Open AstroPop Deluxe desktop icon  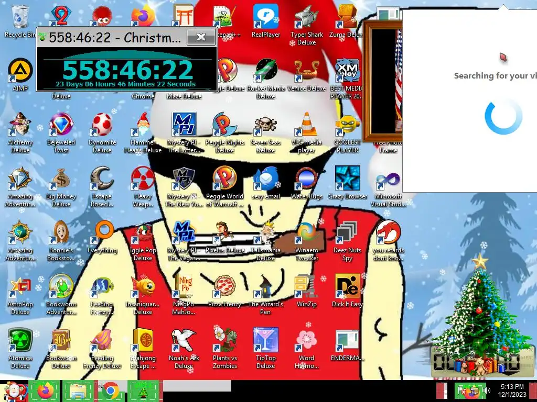pyautogui.click(x=20, y=286)
